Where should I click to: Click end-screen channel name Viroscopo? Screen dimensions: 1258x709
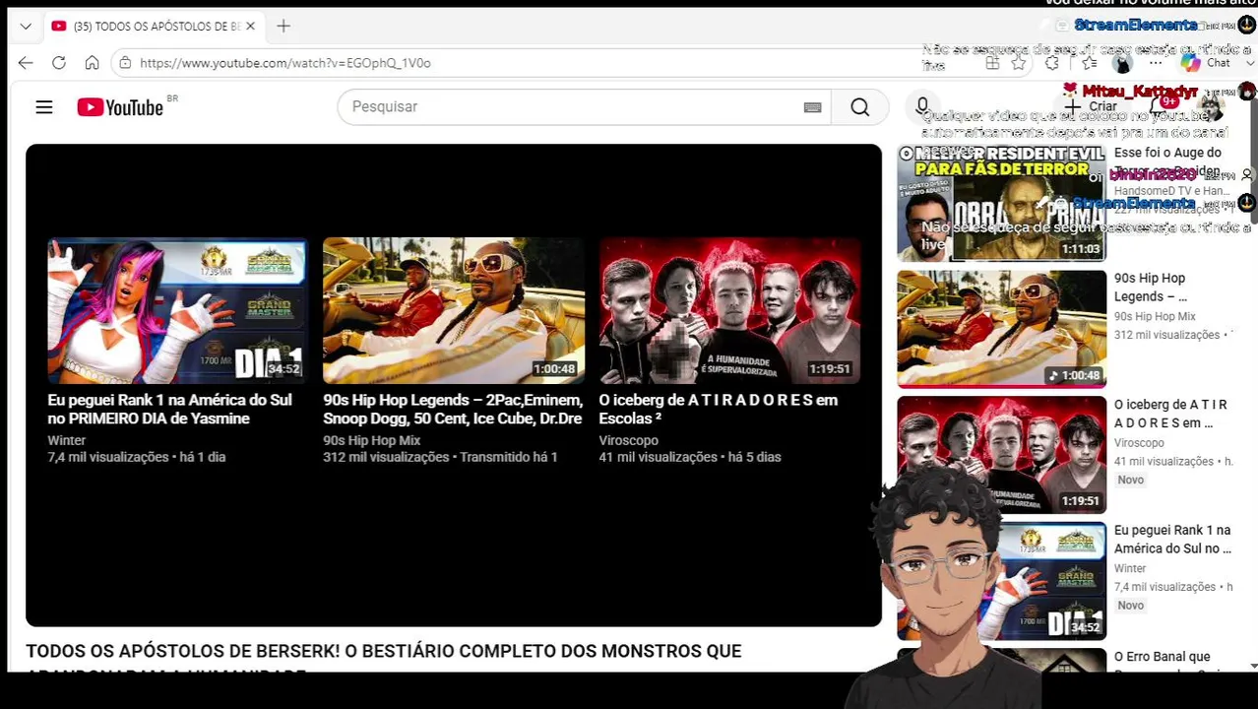click(628, 440)
